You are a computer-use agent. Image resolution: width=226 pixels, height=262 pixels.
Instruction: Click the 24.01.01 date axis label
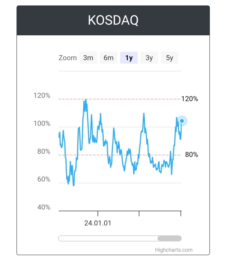tap(98, 223)
